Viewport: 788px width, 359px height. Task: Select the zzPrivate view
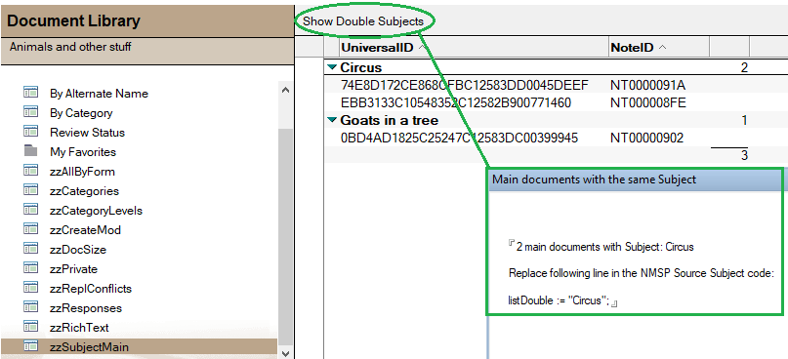pos(73,269)
